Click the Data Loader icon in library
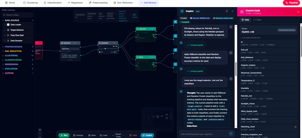 point(8,25)
